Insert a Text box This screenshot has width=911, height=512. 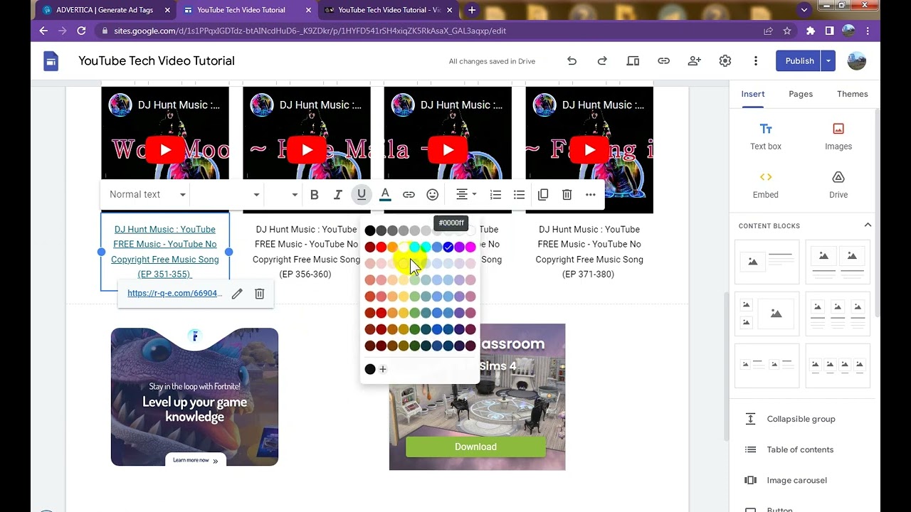click(x=766, y=137)
